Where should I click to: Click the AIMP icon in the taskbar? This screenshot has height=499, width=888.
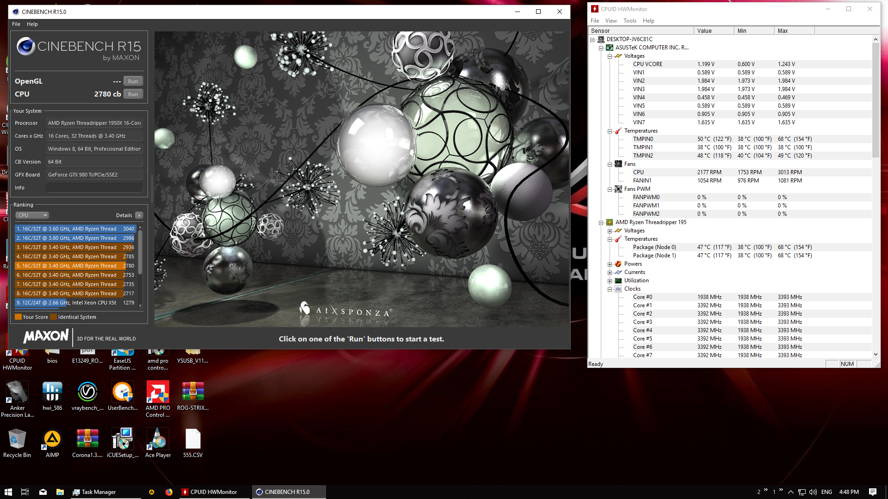(151, 492)
